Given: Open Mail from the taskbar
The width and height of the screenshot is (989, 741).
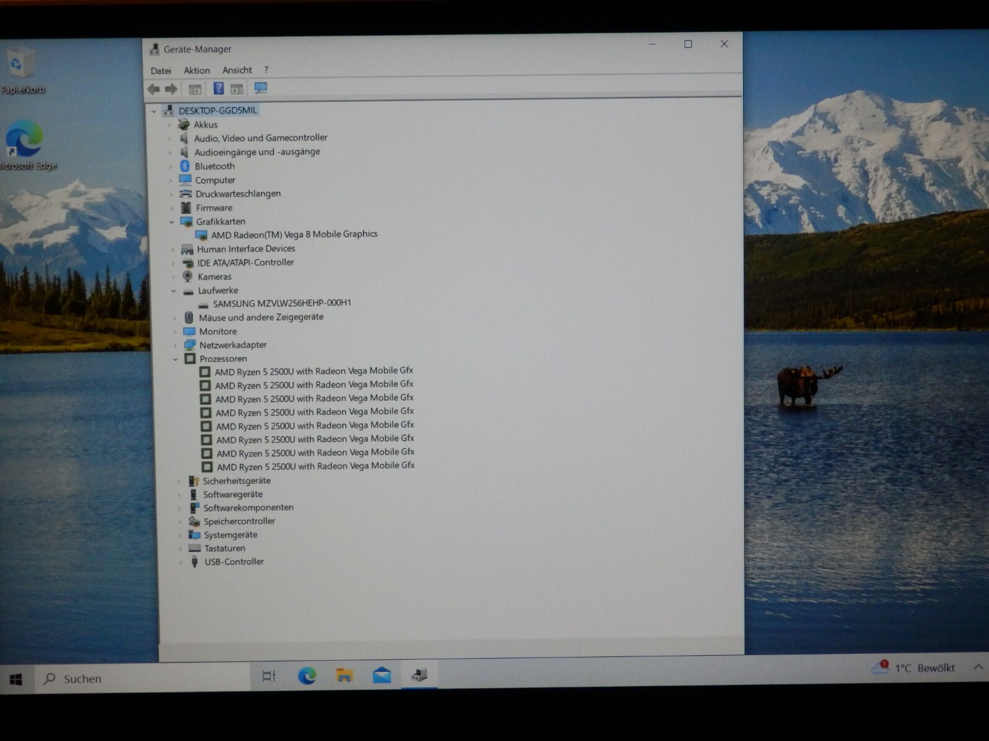Looking at the screenshot, I should coord(382,676).
